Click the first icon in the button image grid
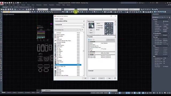 pyautogui.click(x=106, y=23)
